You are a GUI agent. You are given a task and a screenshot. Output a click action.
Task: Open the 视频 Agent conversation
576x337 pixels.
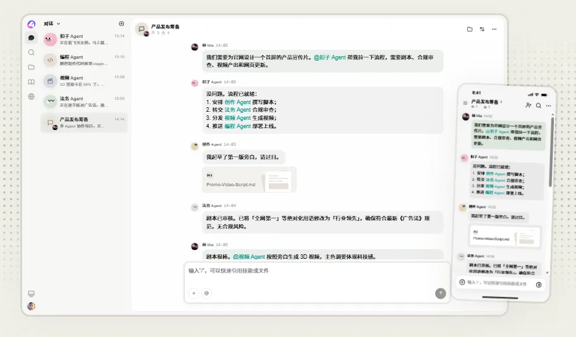(x=84, y=81)
